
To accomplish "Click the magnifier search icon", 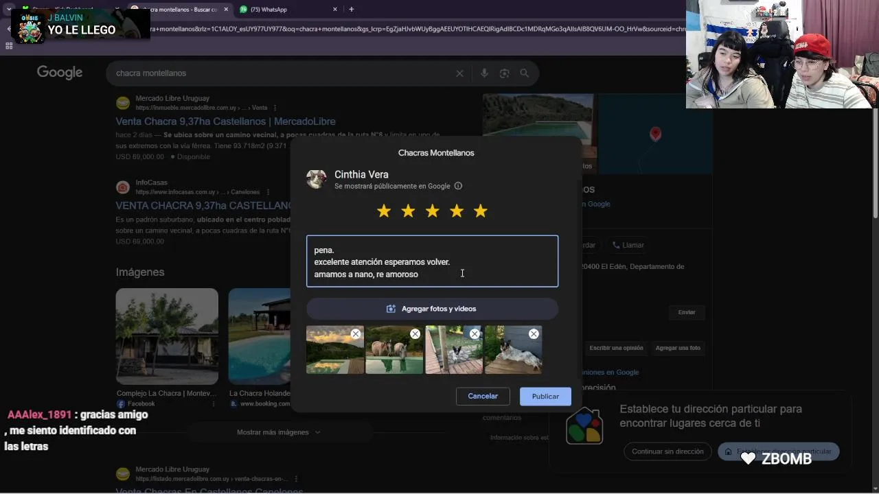I will tap(525, 73).
